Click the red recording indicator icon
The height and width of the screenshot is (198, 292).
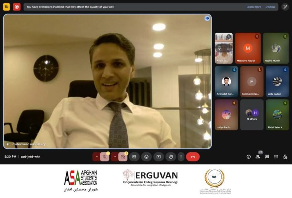click(17, 7)
